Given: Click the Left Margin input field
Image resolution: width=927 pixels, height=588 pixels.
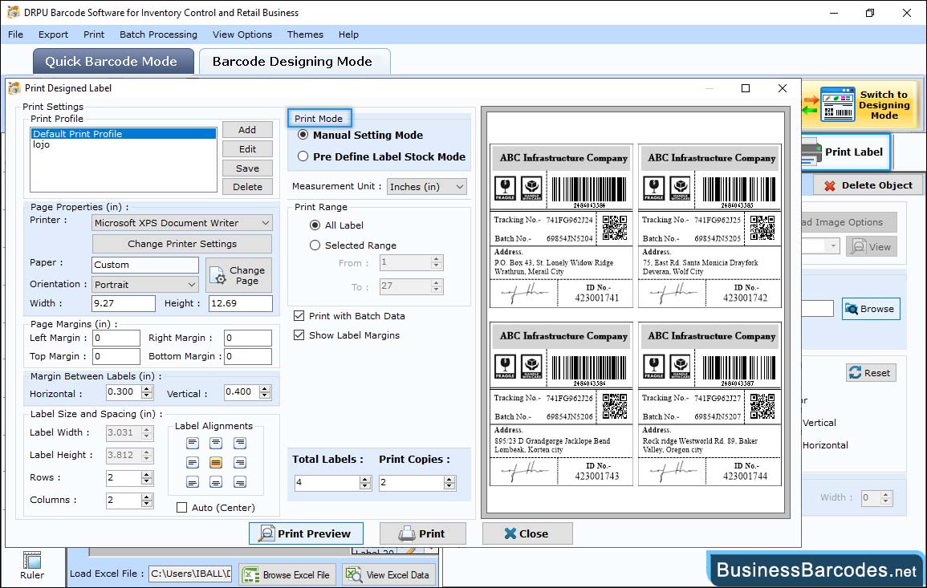Looking at the screenshot, I should [x=116, y=338].
